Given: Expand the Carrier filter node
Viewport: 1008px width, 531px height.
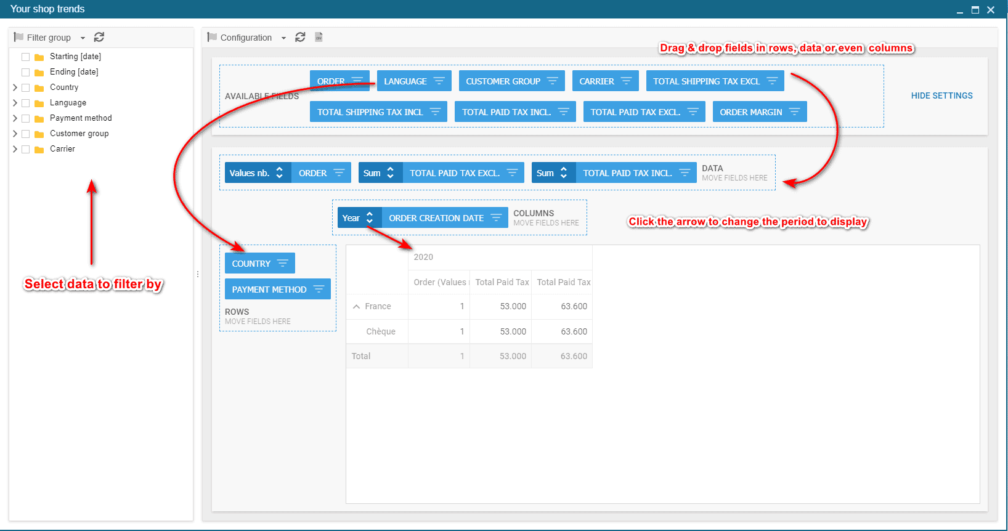Looking at the screenshot, I should pyautogui.click(x=15, y=149).
